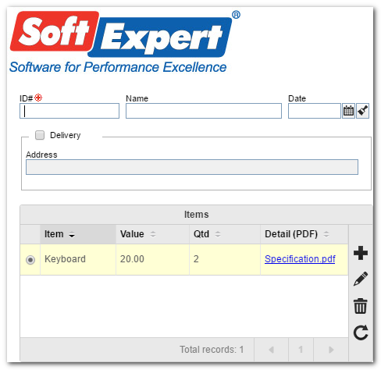The width and height of the screenshot is (381, 370).
Task: Sort by Qtd column arrows
Action: [218, 234]
